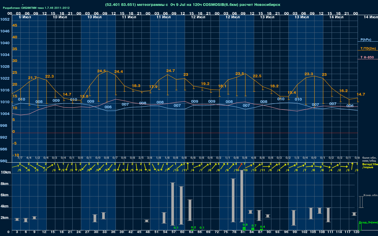Select the T/TD(2m) legend entry
Screen dimensions: 378x236
[x=368, y=48]
